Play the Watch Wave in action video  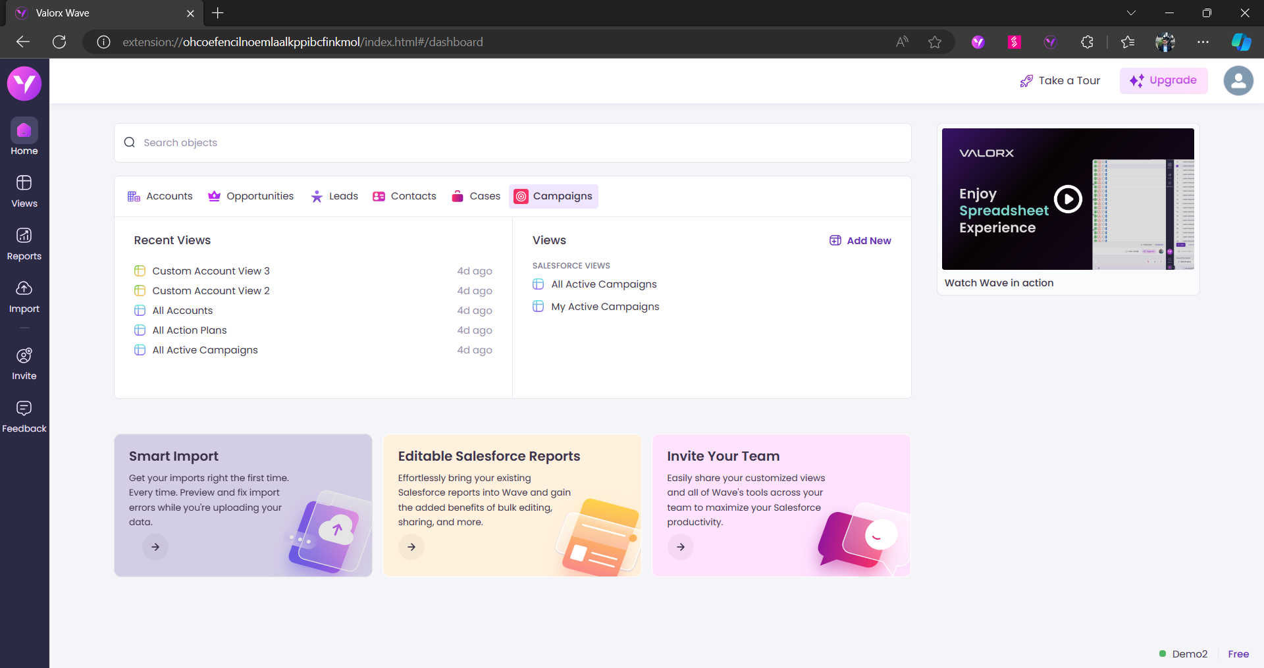pos(1067,199)
